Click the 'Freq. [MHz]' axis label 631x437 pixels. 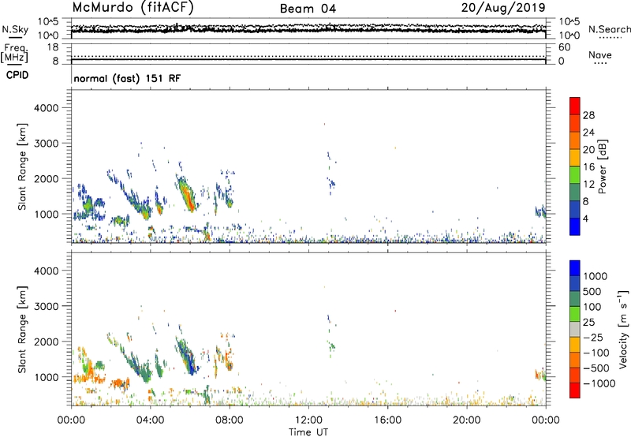[14, 53]
